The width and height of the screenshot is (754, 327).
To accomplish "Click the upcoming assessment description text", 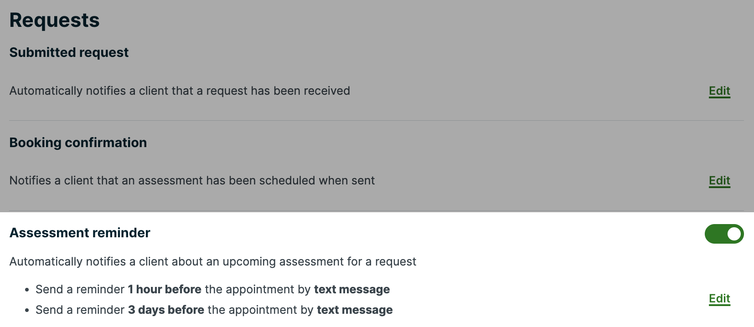I will coord(212,261).
